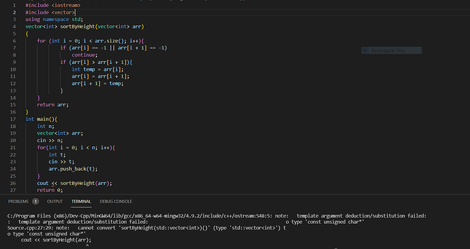This screenshot has height=249, width=470.
Task: Select the TERMINAL tab
Action: point(81,201)
